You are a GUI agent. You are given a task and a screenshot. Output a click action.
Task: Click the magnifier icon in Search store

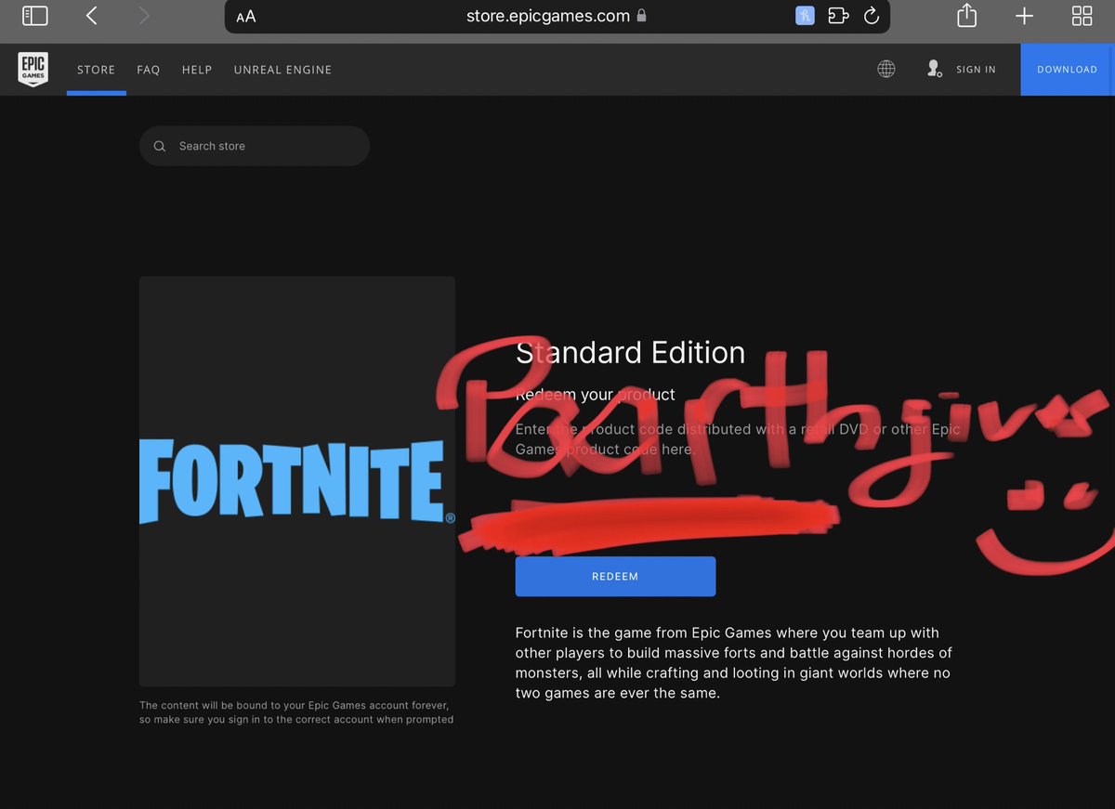[x=160, y=146]
